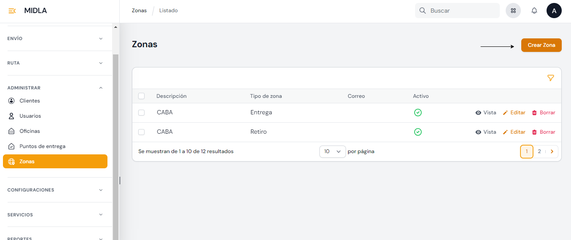Edit the CABA Retiro zone
The image size is (571, 240).
click(514, 132)
